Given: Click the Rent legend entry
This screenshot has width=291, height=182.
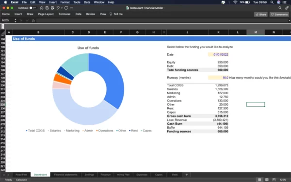Looking at the screenshot, I should 133,131.
